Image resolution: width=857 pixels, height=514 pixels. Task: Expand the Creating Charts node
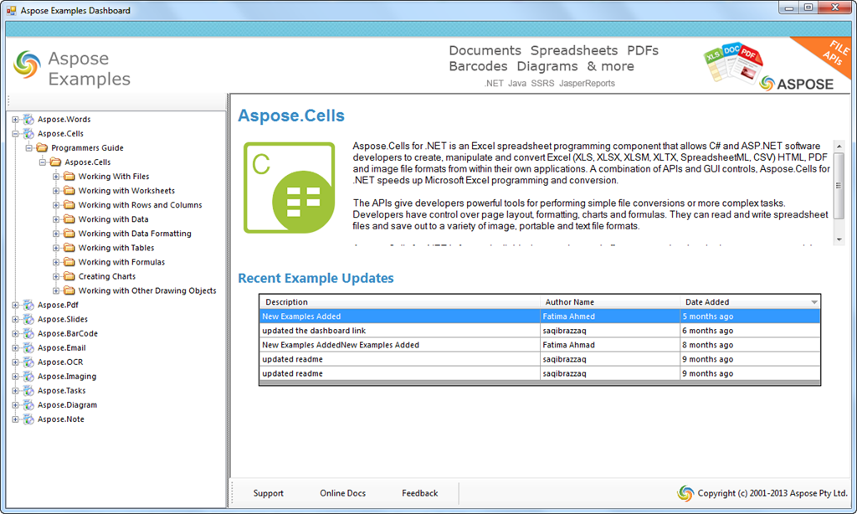click(x=56, y=276)
